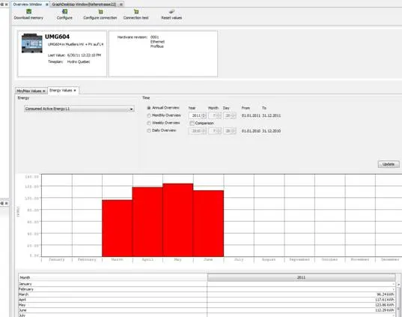Click the comparison day stepper
The height and width of the screenshot is (317, 402).
pos(230,131)
